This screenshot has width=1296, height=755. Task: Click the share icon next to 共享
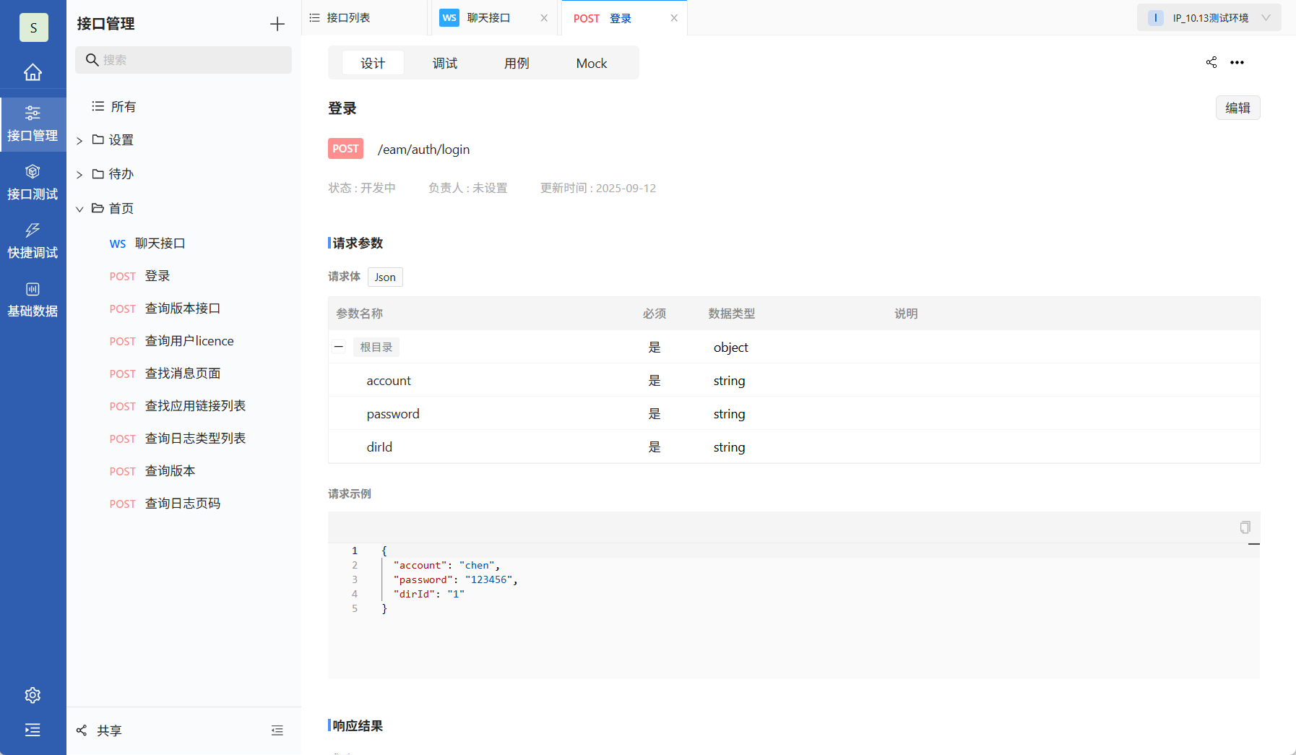coord(82,730)
